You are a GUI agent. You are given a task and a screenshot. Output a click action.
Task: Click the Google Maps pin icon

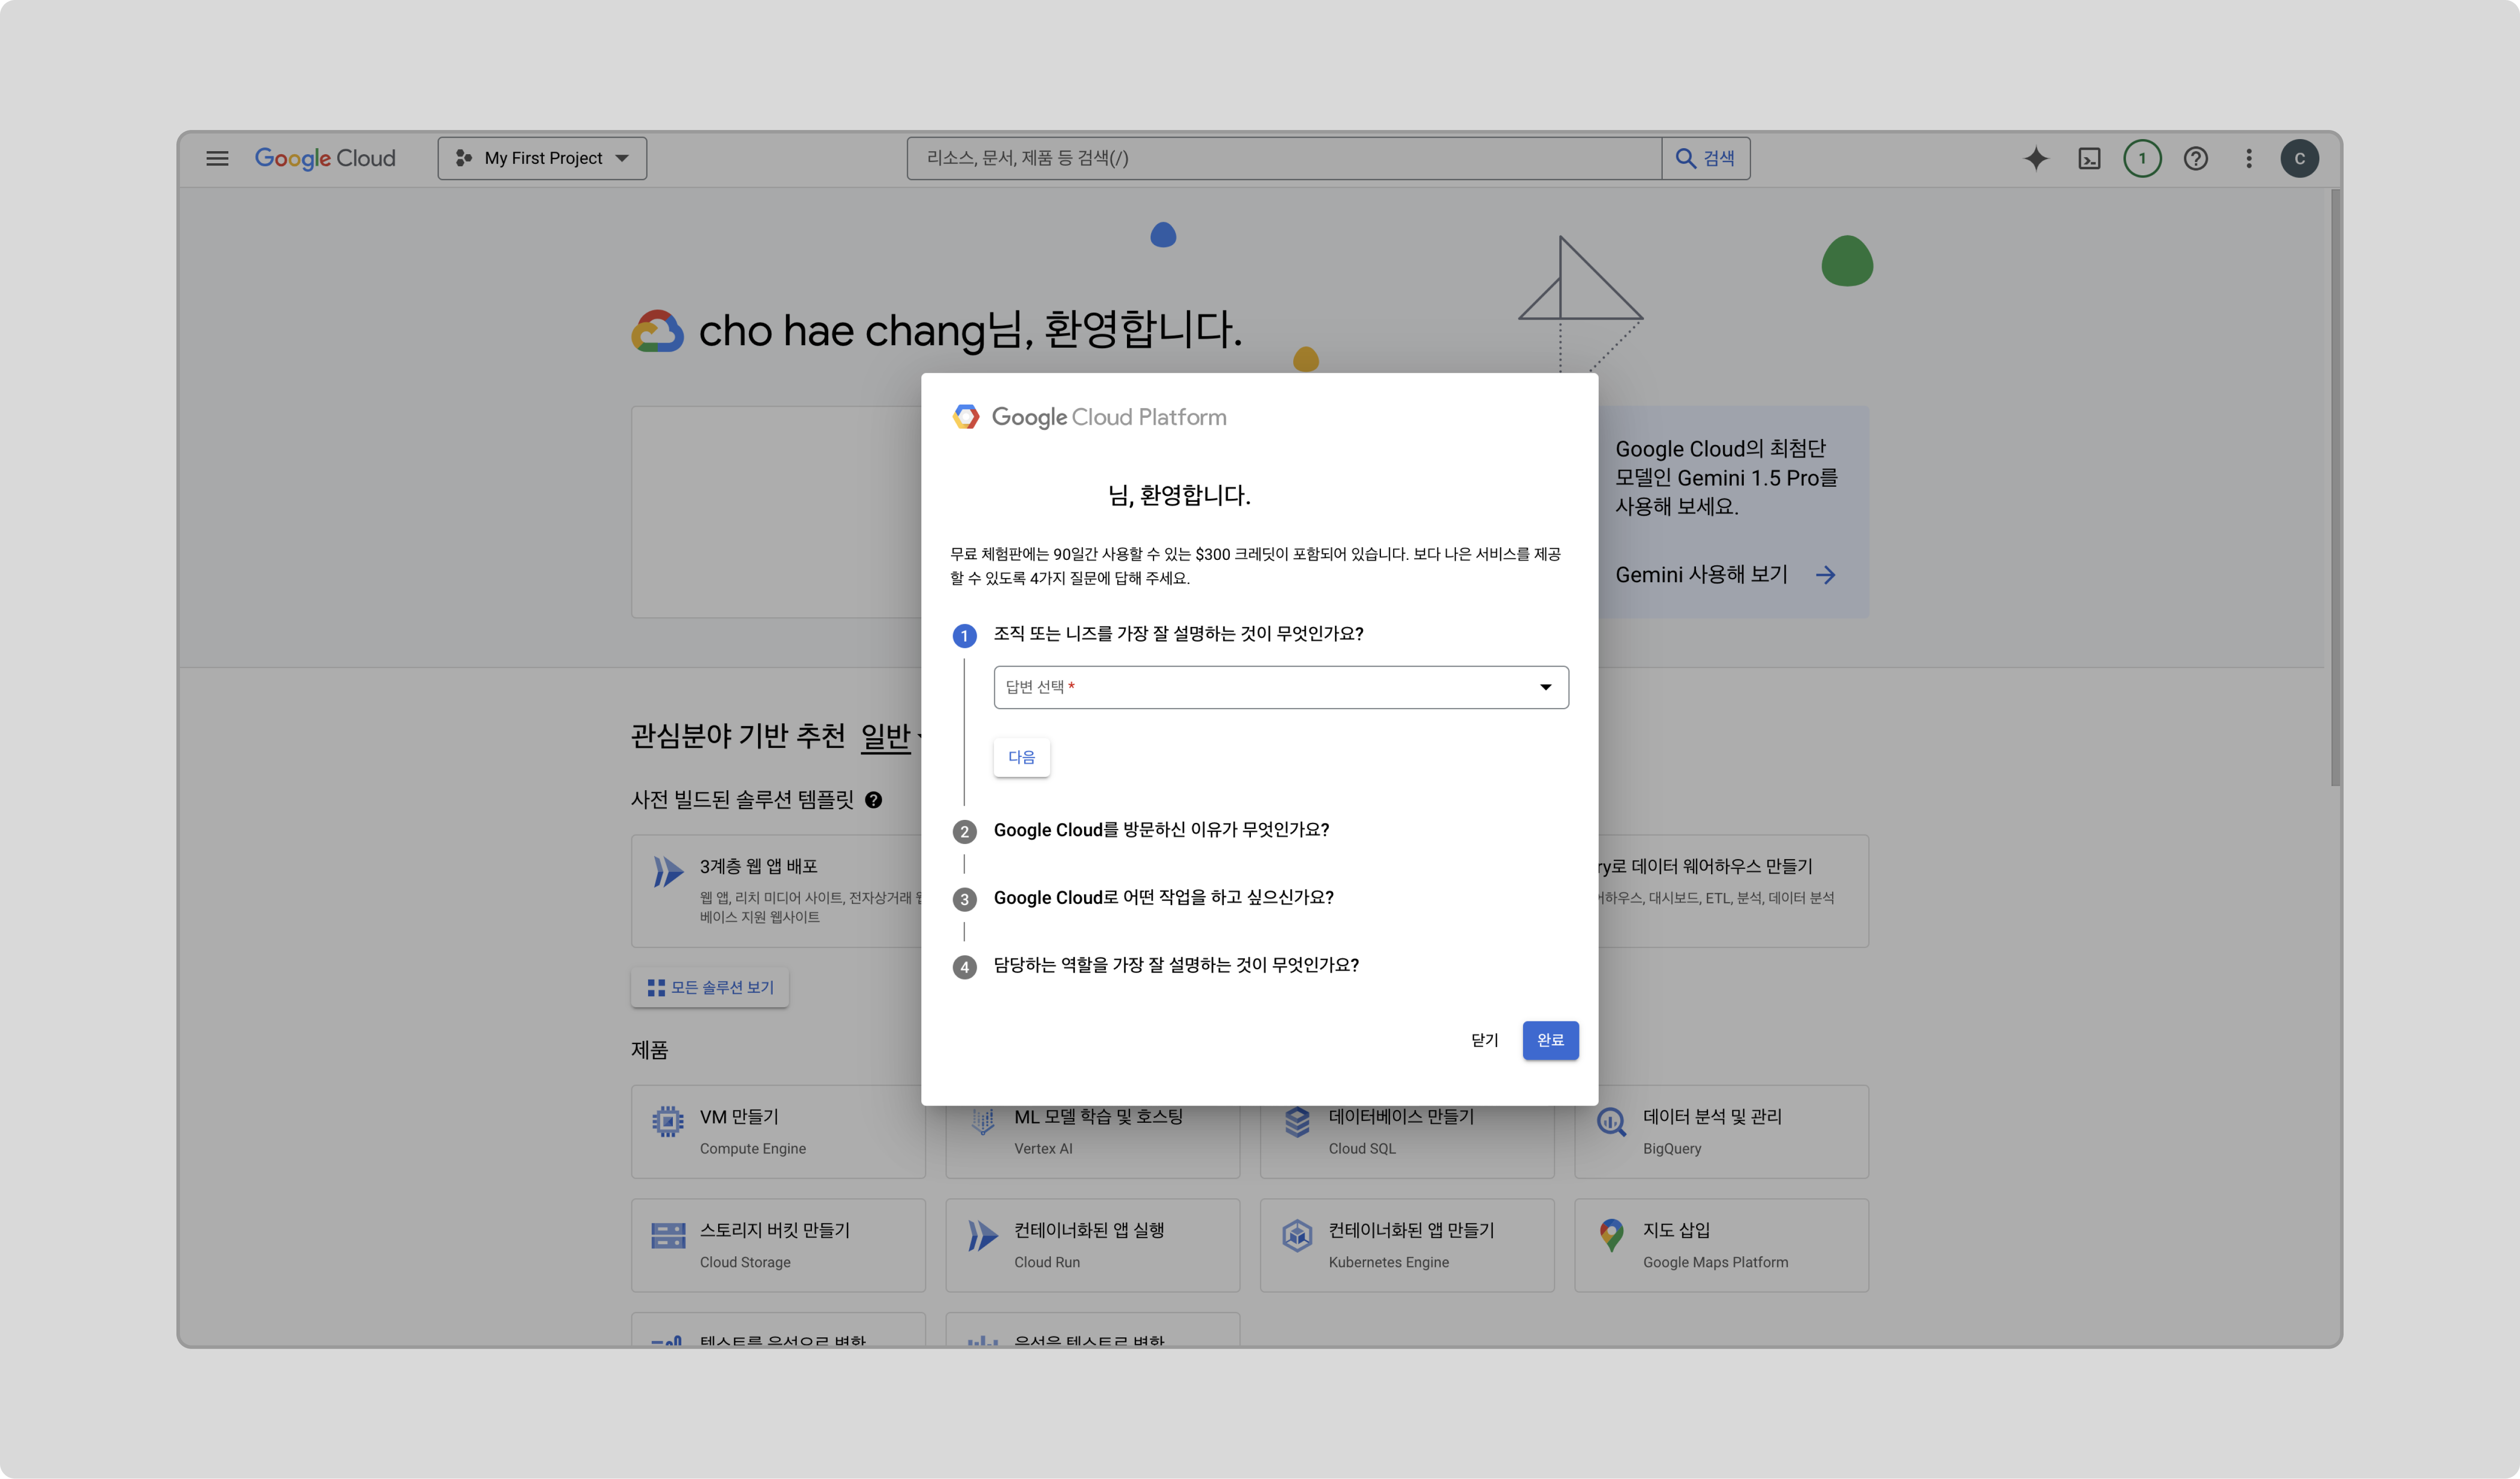point(1612,1236)
